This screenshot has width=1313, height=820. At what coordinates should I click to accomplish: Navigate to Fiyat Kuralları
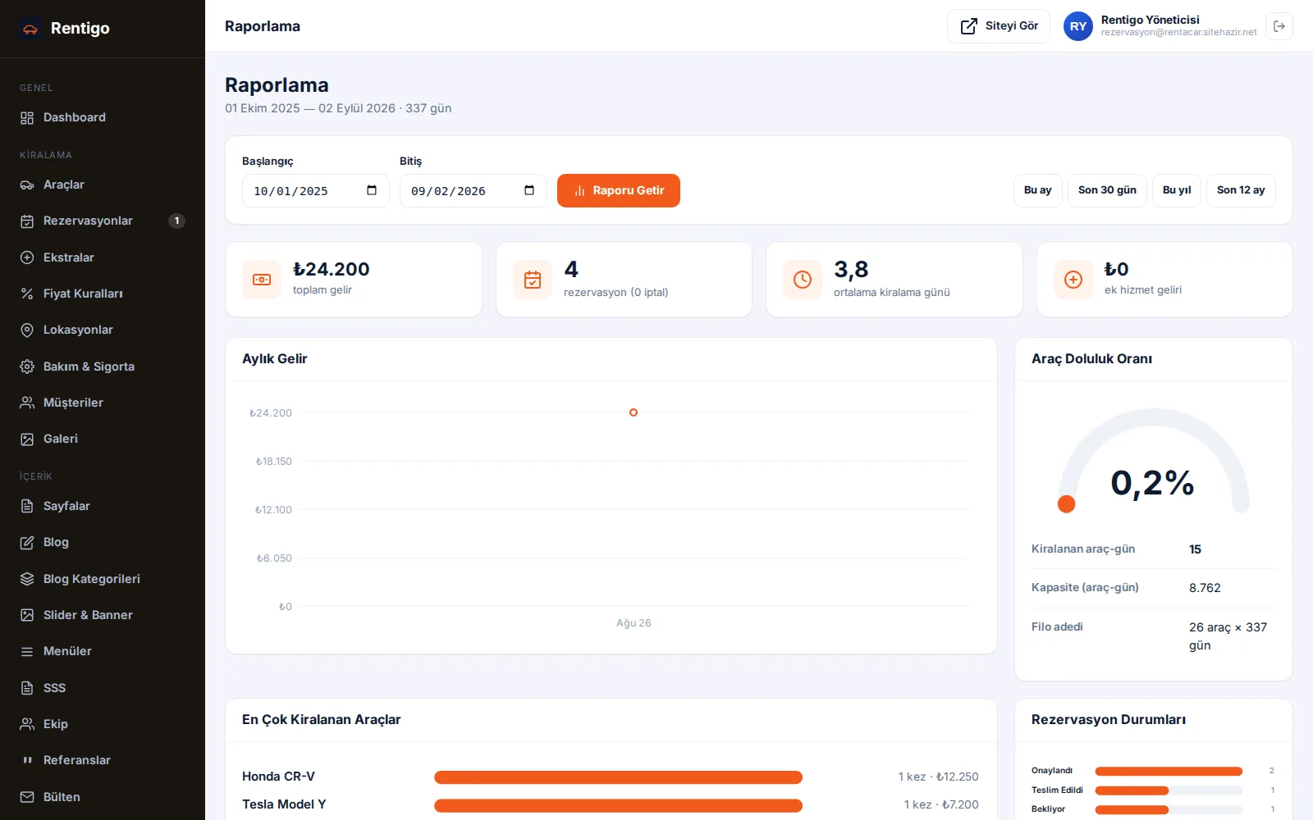103,294
